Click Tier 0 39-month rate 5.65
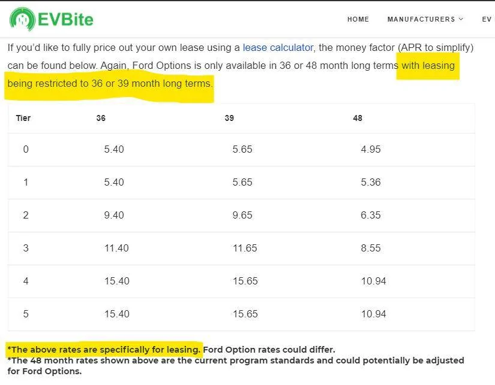495x385 pixels. (242, 149)
